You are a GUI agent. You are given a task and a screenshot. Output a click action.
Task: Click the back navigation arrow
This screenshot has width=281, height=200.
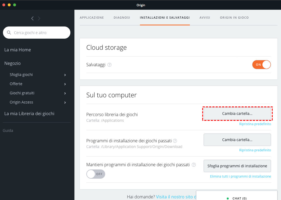click(32, 18)
